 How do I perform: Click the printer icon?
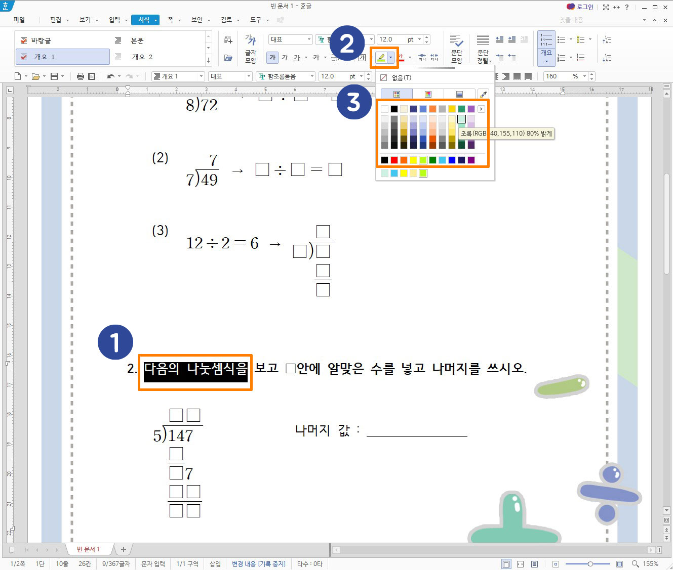[80, 76]
